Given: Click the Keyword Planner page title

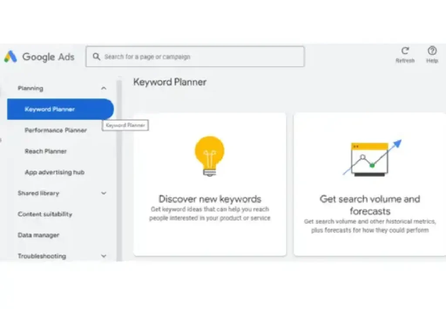Looking at the screenshot, I should coord(169,82).
